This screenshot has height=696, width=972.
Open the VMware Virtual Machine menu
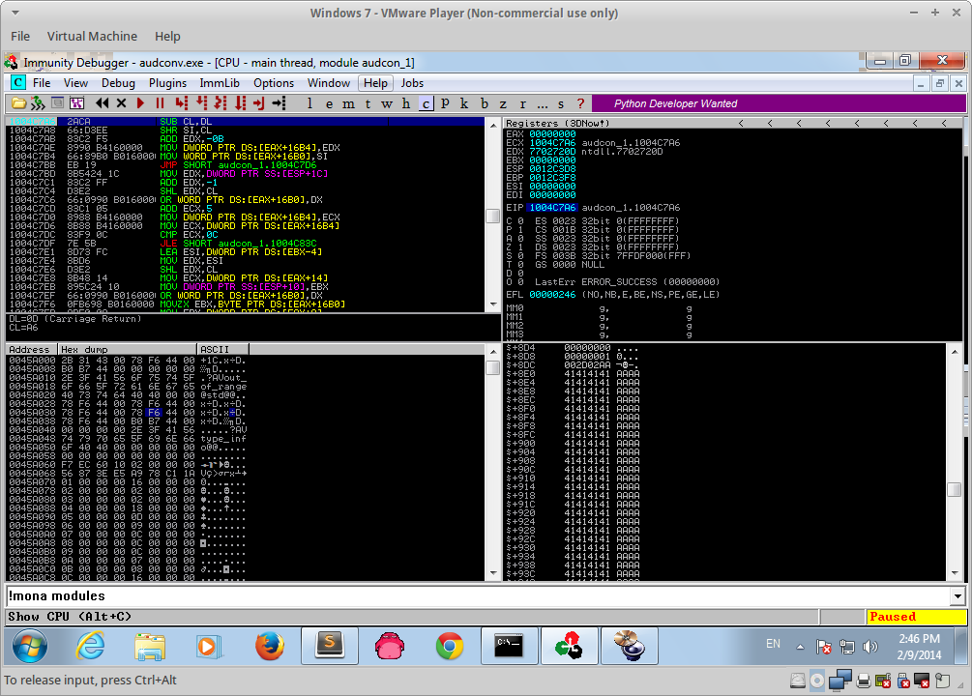pos(93,36)
